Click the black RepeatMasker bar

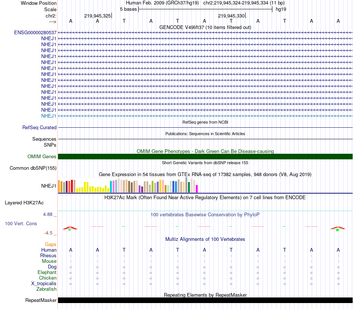205,300
